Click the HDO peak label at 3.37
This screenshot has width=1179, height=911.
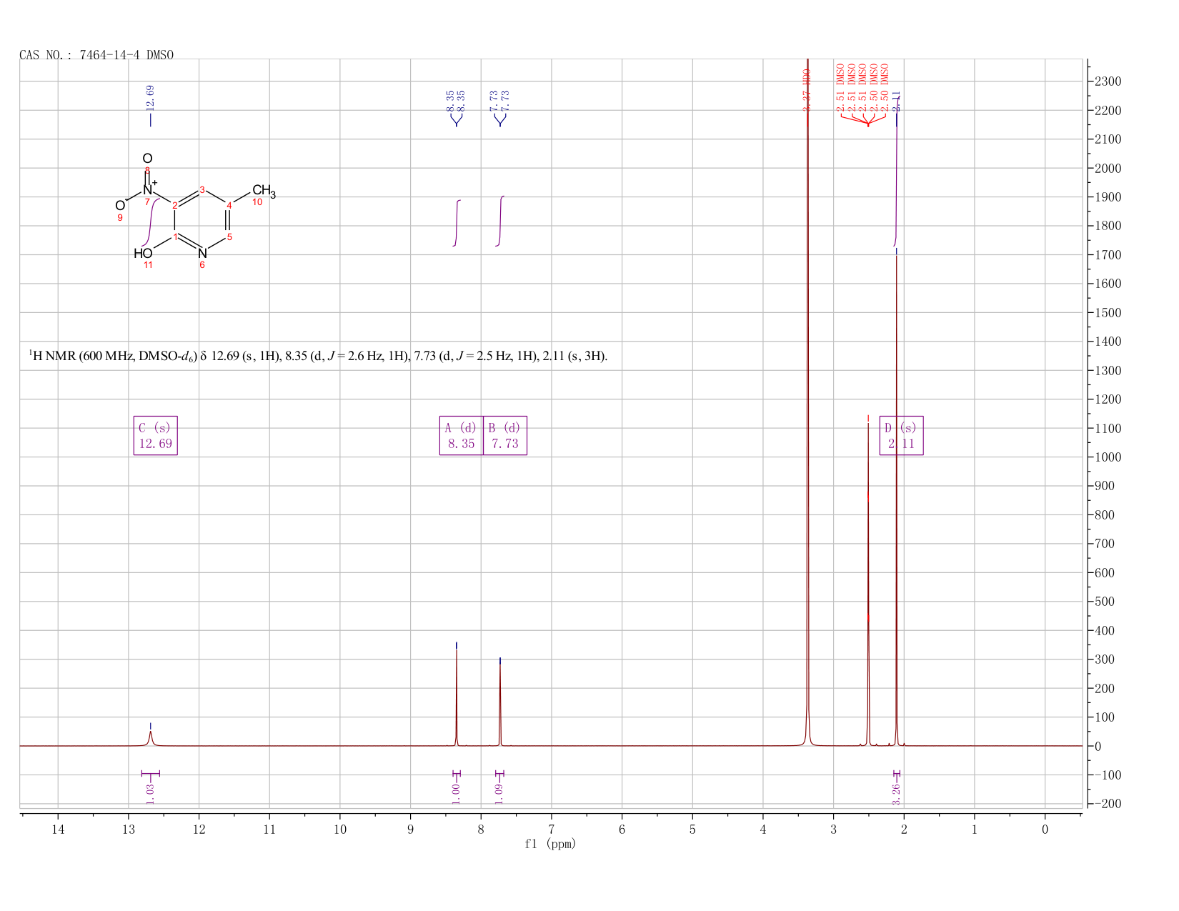coord(807,89)
